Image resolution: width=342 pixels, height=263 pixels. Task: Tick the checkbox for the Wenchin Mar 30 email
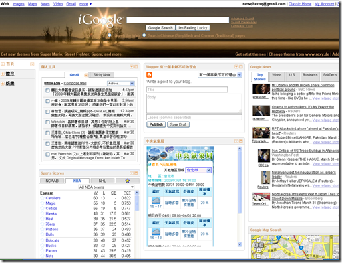click(47, 122)
